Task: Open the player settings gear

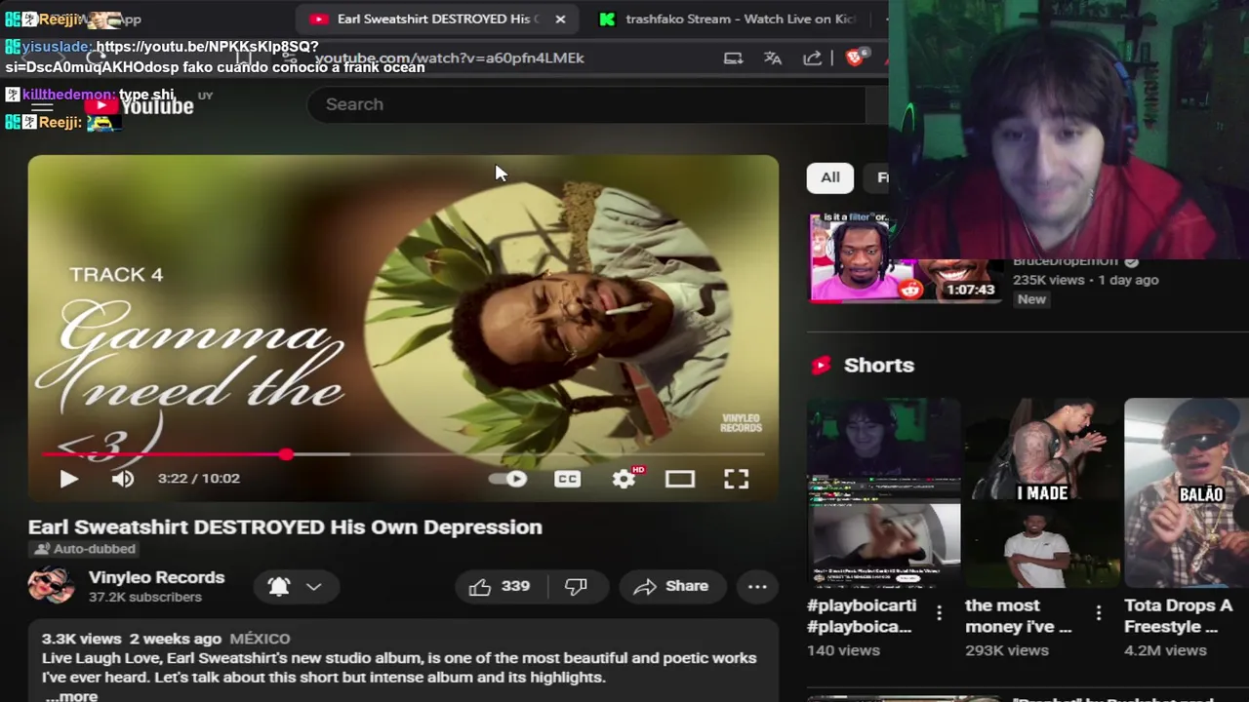Action: [x=624, y=479]
